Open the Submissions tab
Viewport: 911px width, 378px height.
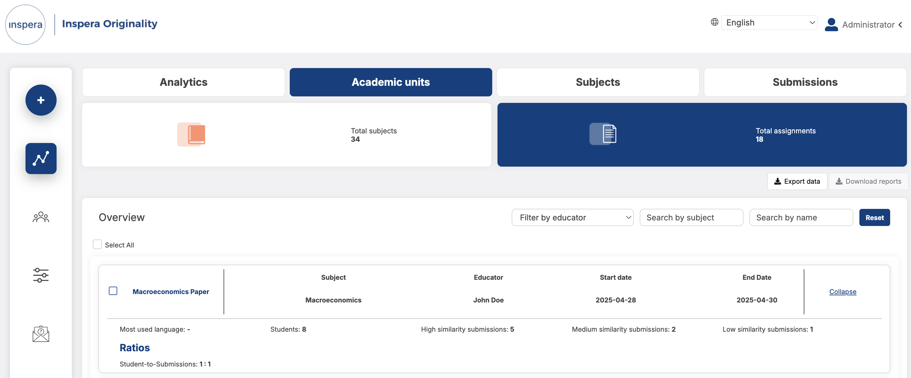(805, 82)
